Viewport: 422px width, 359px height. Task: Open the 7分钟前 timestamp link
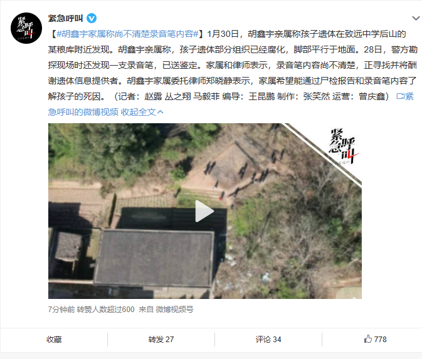(61, 310)
